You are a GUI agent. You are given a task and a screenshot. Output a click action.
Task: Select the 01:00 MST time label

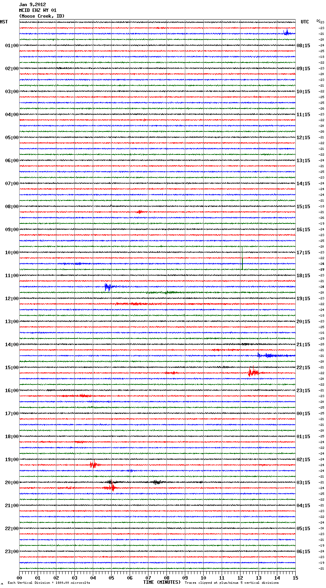[x=12, y=46]
